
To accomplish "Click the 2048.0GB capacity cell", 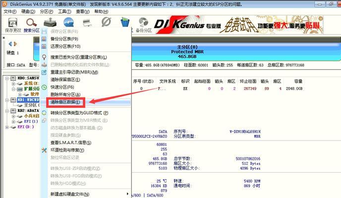I will point(294,89).
